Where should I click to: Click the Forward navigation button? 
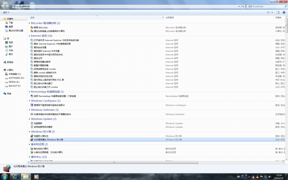[x=7, y=6]
